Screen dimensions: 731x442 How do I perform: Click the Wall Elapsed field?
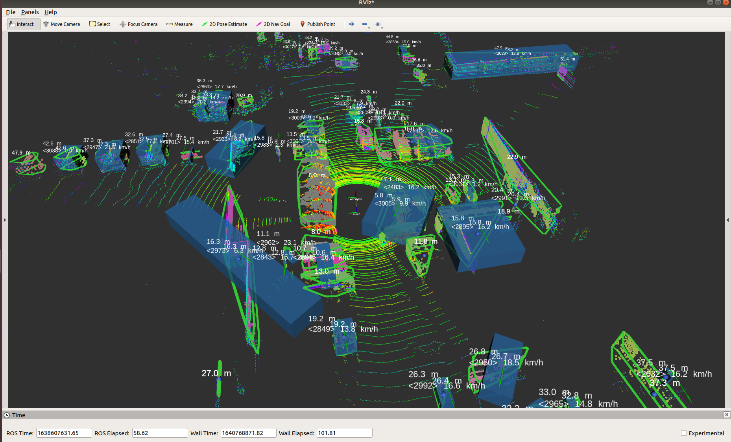(344, 433)
